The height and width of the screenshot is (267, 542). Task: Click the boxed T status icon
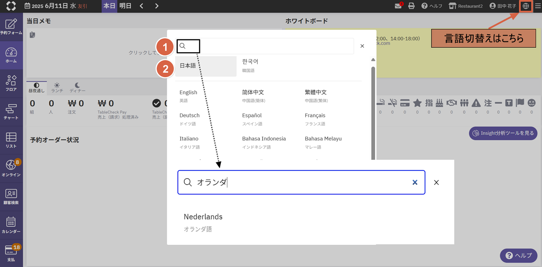pyautogui.click(x=509, y=102)
